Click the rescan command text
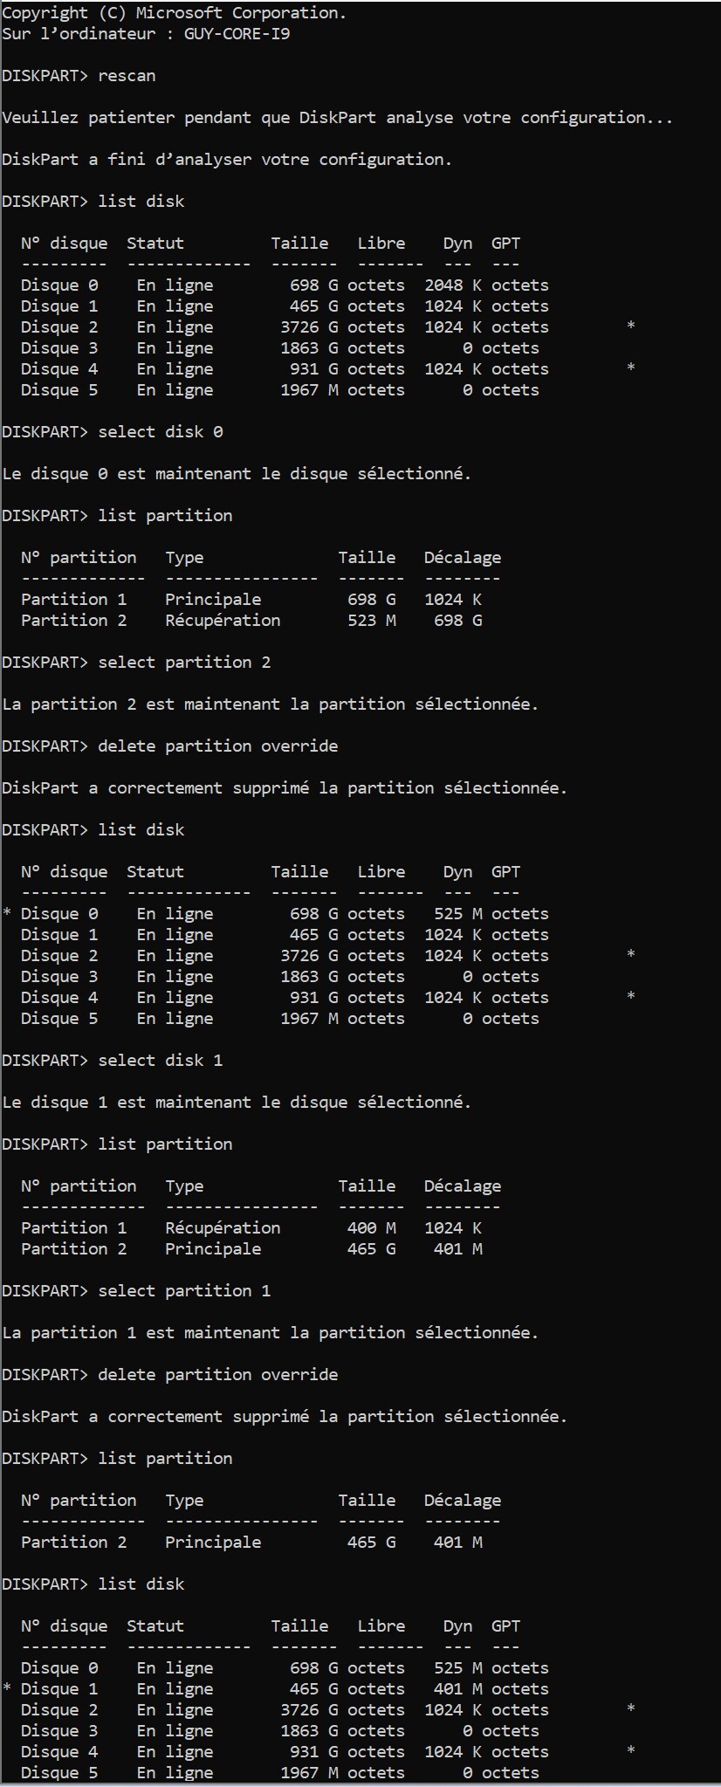Viewport: 721px width, 1787px height. (x=127, y=76)
